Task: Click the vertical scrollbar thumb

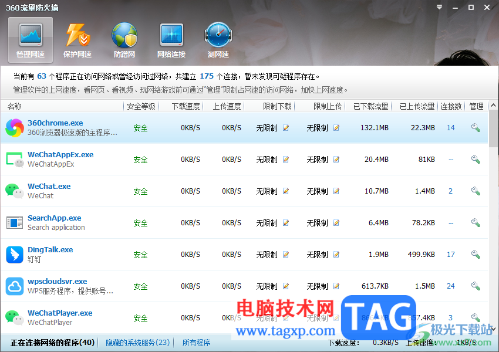Action: tap(493, 128)
